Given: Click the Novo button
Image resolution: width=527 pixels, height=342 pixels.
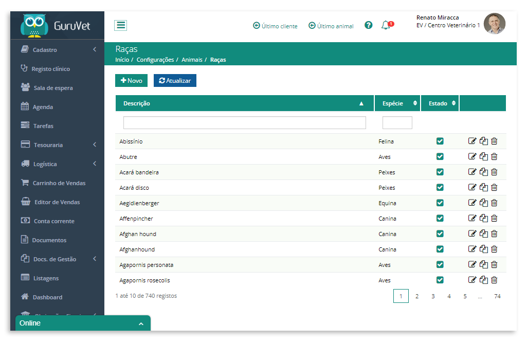Looking at the screenshot, I should [132, 81].
